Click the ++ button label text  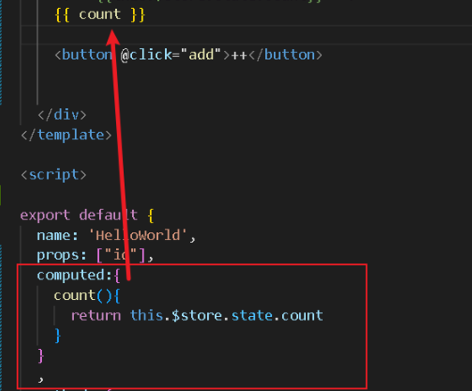[239, 55]
